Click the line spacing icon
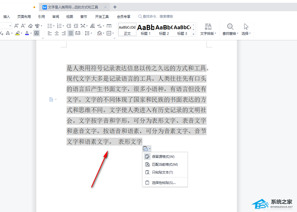The image size is (297, 212). click(87, 33)
